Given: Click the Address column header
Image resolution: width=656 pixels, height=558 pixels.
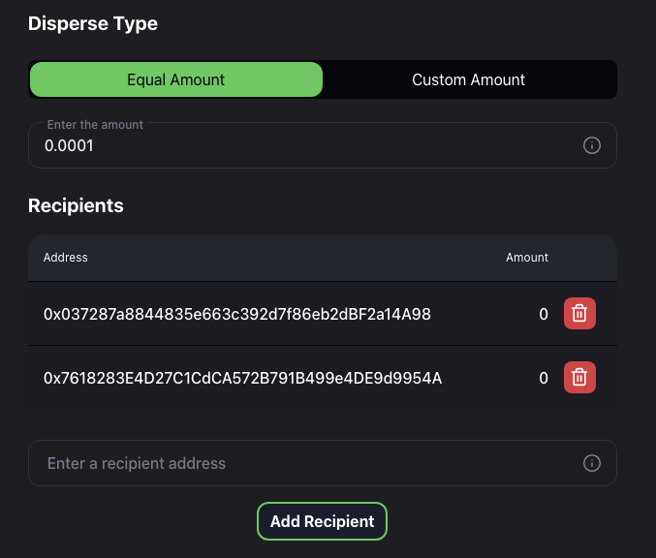Looking at the screenshot, I should click(x=66, y=258).
